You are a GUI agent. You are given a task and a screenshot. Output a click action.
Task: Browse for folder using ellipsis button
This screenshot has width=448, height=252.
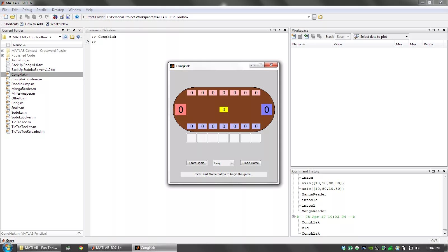pyautogui.click(x=314, y=17)
